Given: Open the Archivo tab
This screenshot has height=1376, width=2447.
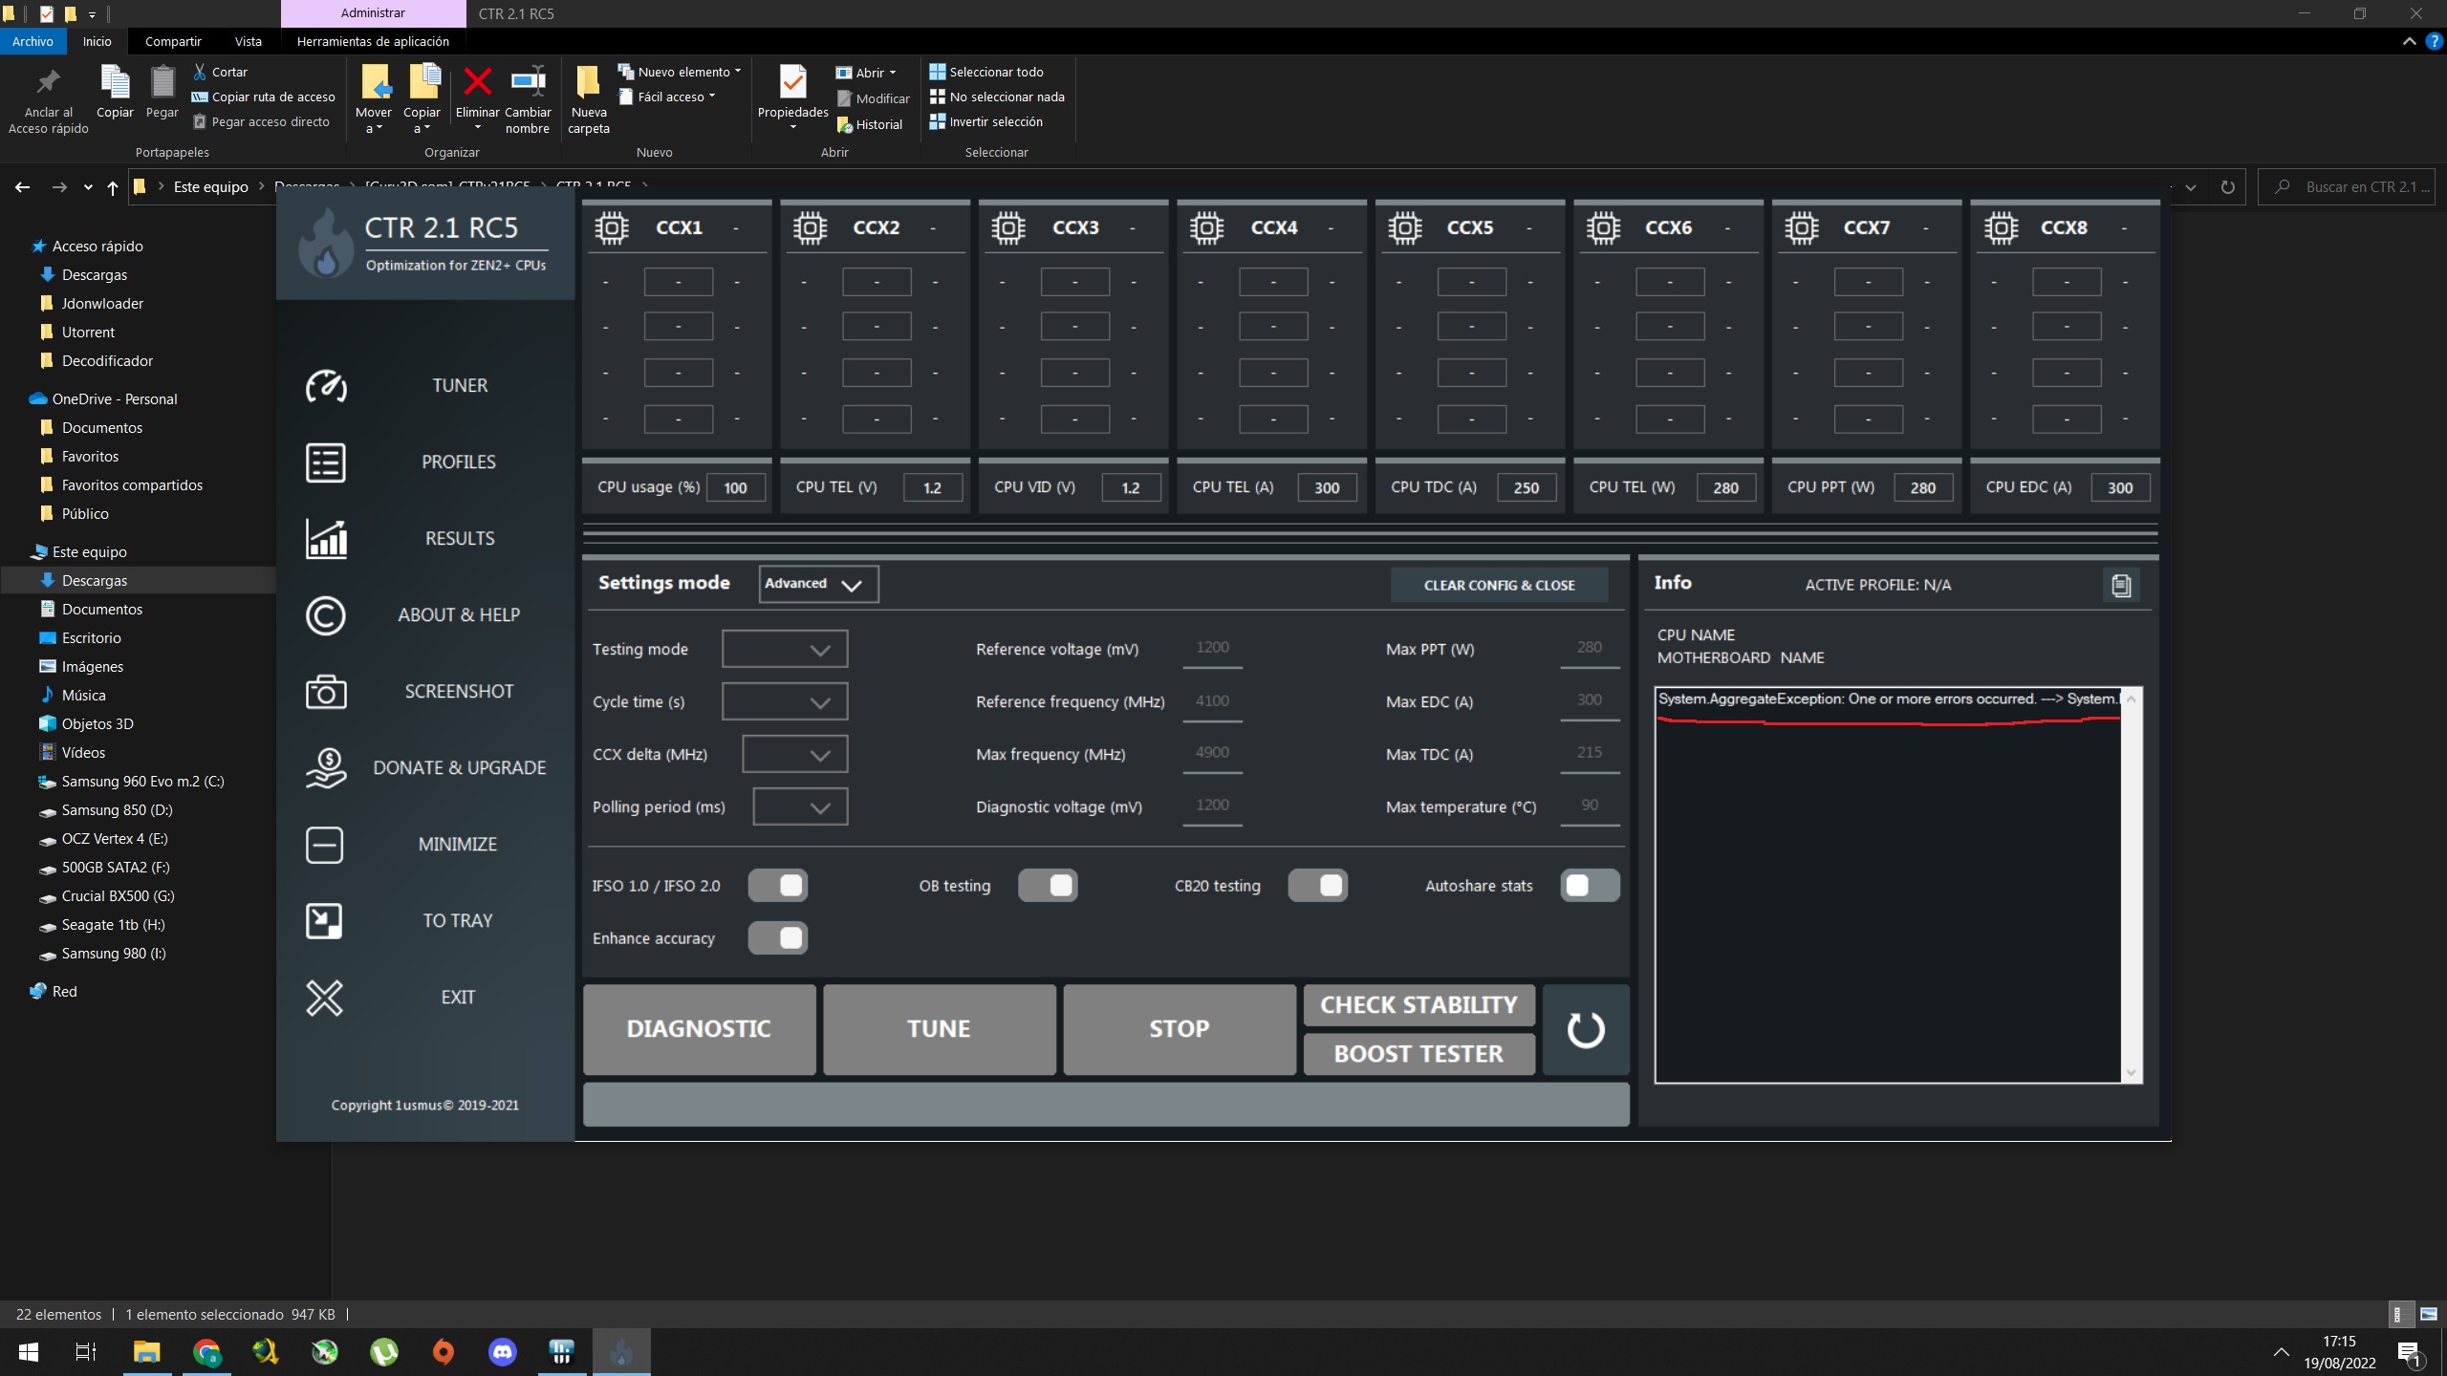Looking at the screenshot, I should coord(33,41).
